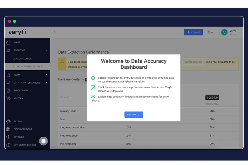Click the Analytics chart icon
Viewport: 248px width, 165px height.
8,50
